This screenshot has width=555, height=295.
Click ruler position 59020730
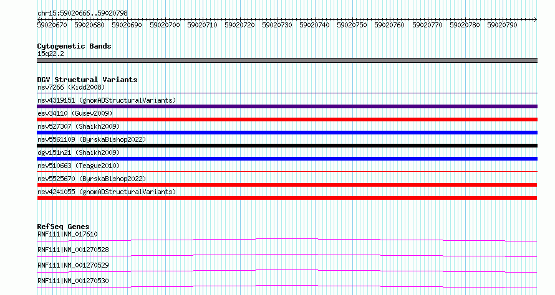(x=277, y=25)
